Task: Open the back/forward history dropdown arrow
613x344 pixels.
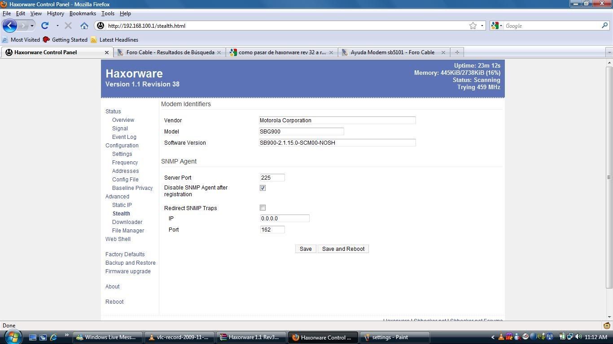Action: click(32, 26)
